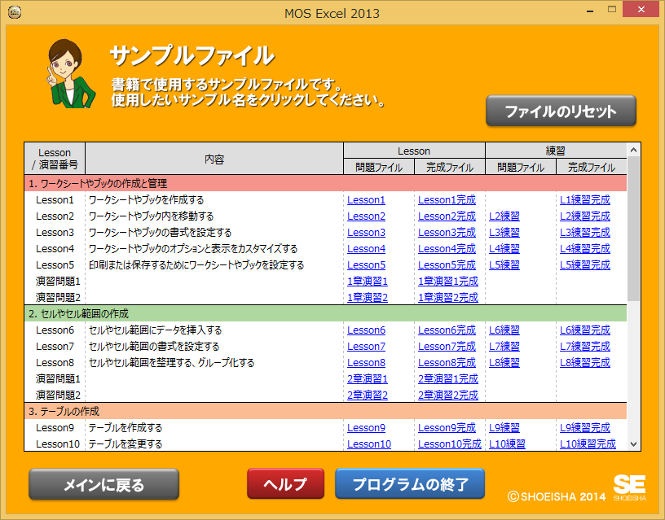Click the L2練習完成 link
Viewport: 665px width, 520px height.
[585, 216]
